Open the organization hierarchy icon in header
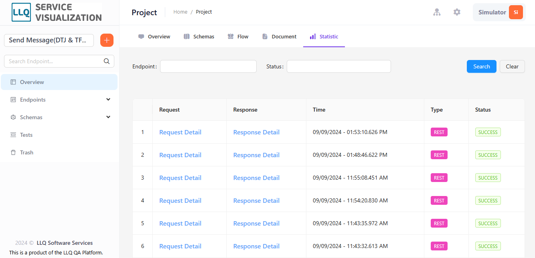535x258 pixels. click(x=437, y=12)
